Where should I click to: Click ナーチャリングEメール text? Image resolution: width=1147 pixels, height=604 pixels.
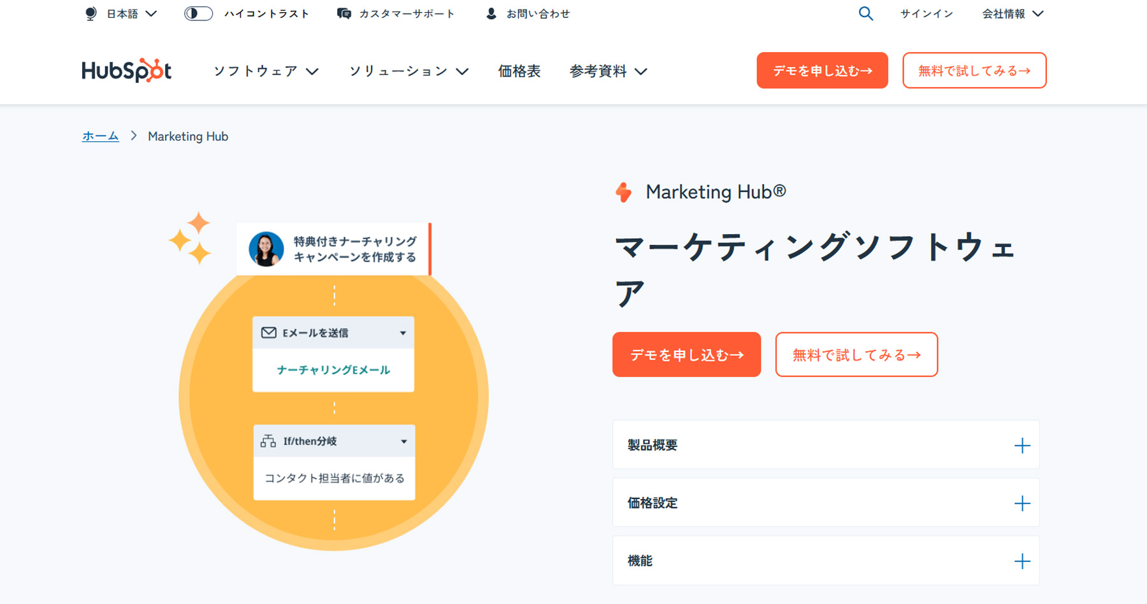point(333,370)
